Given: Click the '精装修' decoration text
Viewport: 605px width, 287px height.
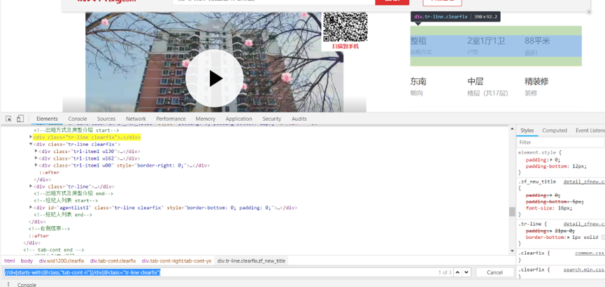Looking at the screenshot, I should (536, 81).
